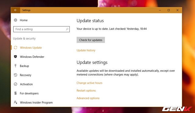Minimize the Settings window
This screenshot has width=195, height=113.
(x=160, y=10)
